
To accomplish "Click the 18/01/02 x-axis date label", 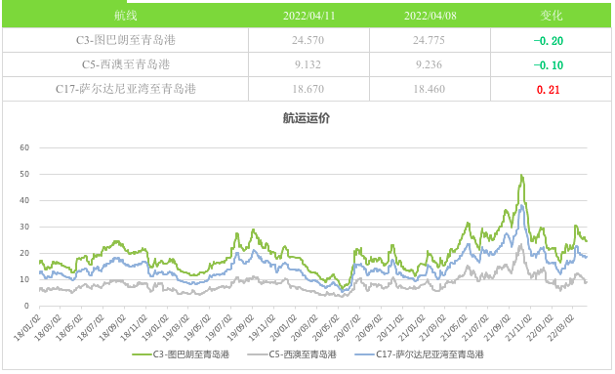I will [x=27, y=328].
